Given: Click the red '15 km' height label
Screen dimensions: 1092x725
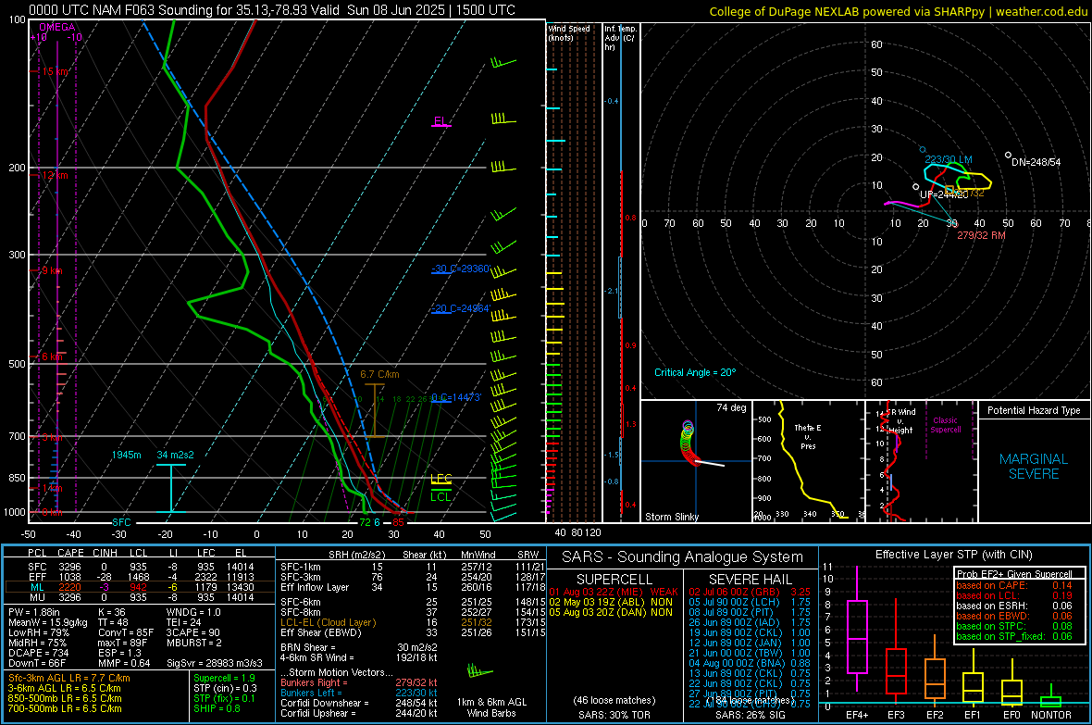Looking at the screenshot, I should click(x=55, y=72).
